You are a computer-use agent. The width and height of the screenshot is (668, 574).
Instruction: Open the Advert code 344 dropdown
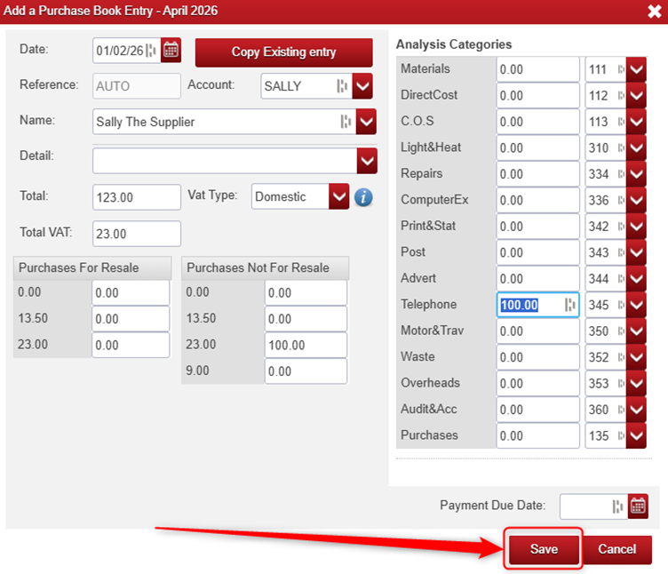(636, 279)
